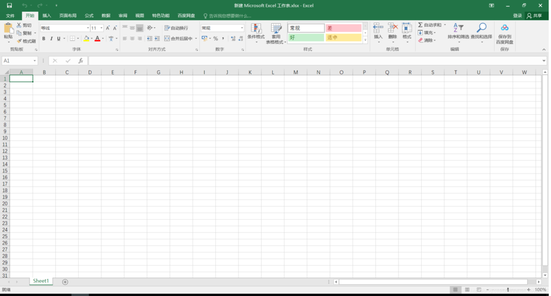
Task: Switch to the 页面布局 tab
Action: (x=68, y=16)
